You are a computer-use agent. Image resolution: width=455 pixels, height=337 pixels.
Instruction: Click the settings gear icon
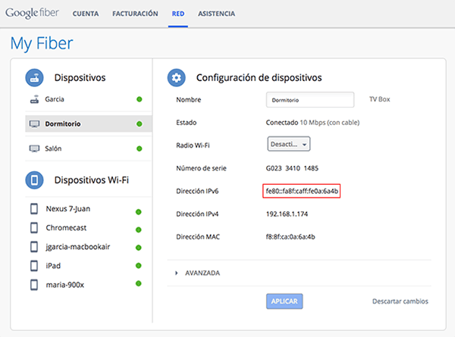pyautogui.click(x=177, y=77)
